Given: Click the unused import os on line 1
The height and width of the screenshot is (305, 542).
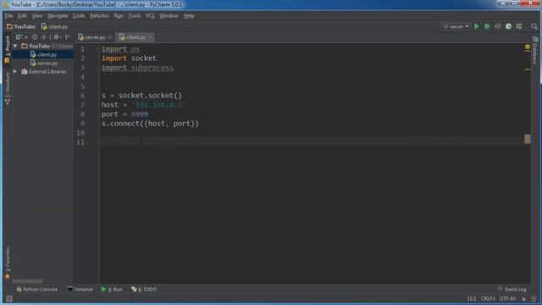Looking at the screenshot, I should [120, 49].
